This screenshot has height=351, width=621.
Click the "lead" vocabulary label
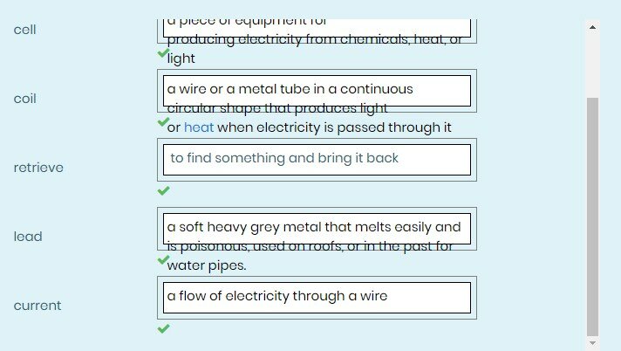[28, 237]
